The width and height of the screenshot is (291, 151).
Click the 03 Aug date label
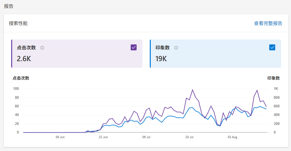point(232,137)
